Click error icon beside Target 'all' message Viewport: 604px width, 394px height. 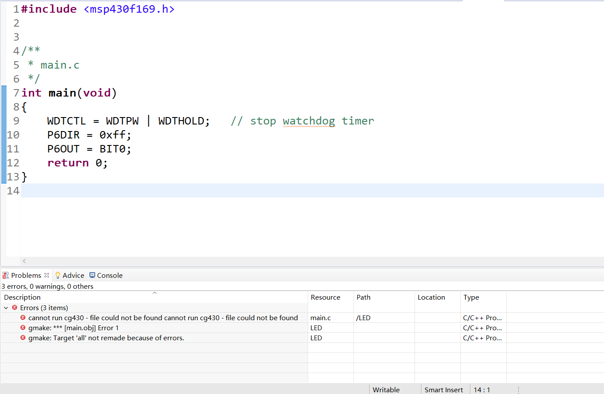tap(23, 338)
